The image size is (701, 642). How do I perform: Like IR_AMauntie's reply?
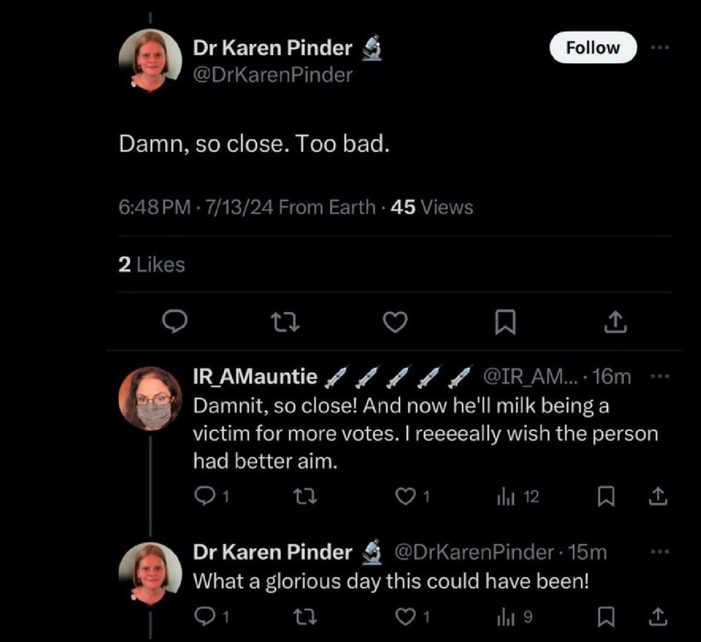pos(413,497)
